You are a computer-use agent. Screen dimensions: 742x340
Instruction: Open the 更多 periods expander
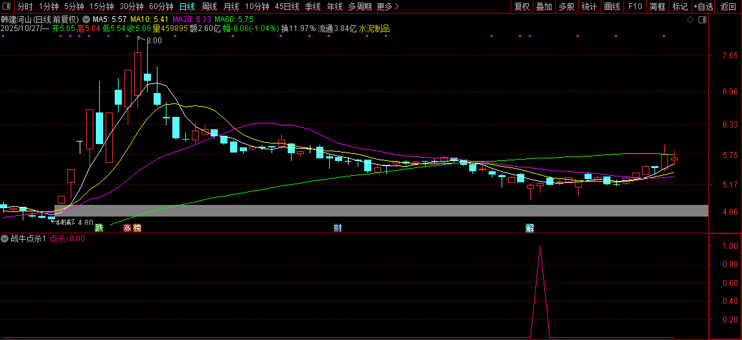click(x=388, y=6)
